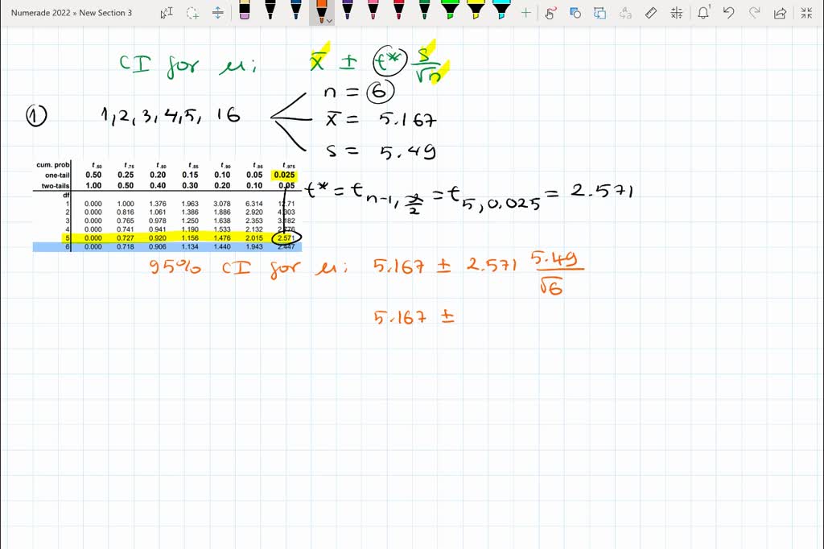Exit full screen mode
The width and height of the screenshot is (824, 549).
[x=806, y=13]
